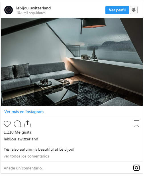
Task: Focus the Añade un comentario field
Action: 68,168
